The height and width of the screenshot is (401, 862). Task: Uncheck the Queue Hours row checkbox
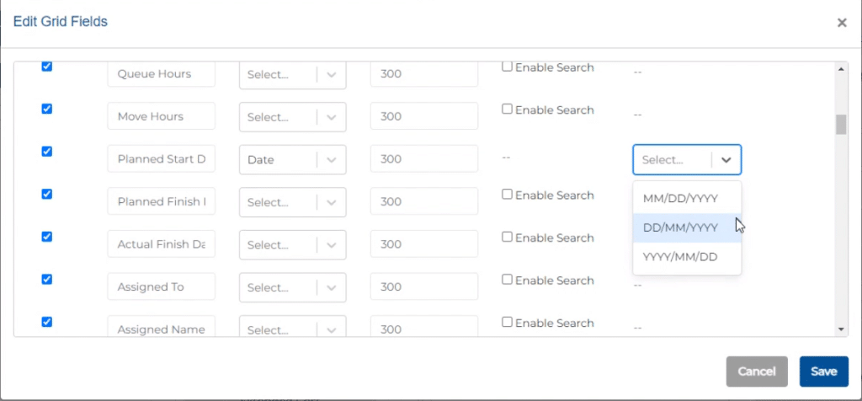point(47,67)
